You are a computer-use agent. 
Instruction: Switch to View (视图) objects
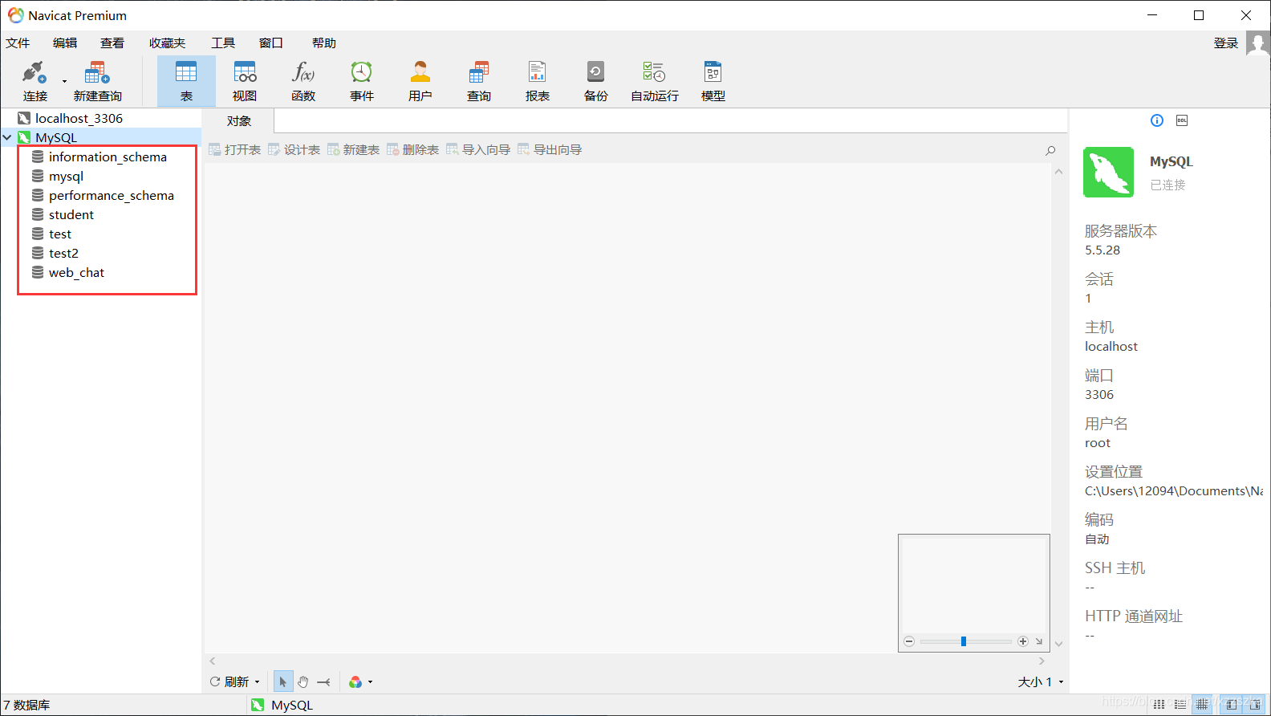pyautogui.click(x=245, y=81)
